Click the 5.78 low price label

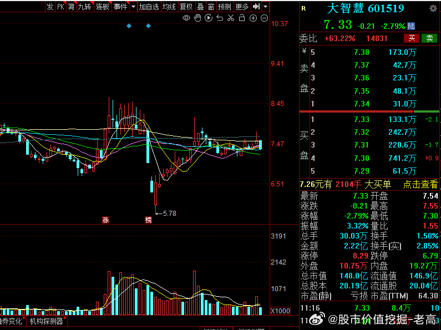pyautogui.click(x=170, y=214)
